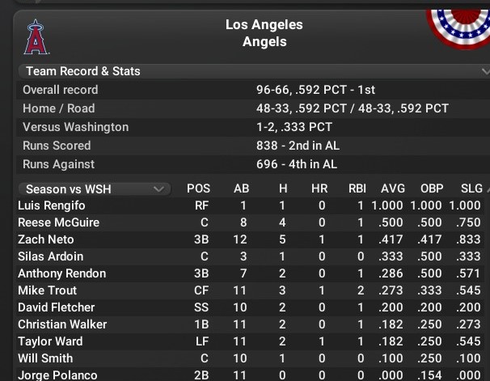Sort players by the HR column header
The height and width of the screenshot is (381, 490).
(x=319, y=188)
